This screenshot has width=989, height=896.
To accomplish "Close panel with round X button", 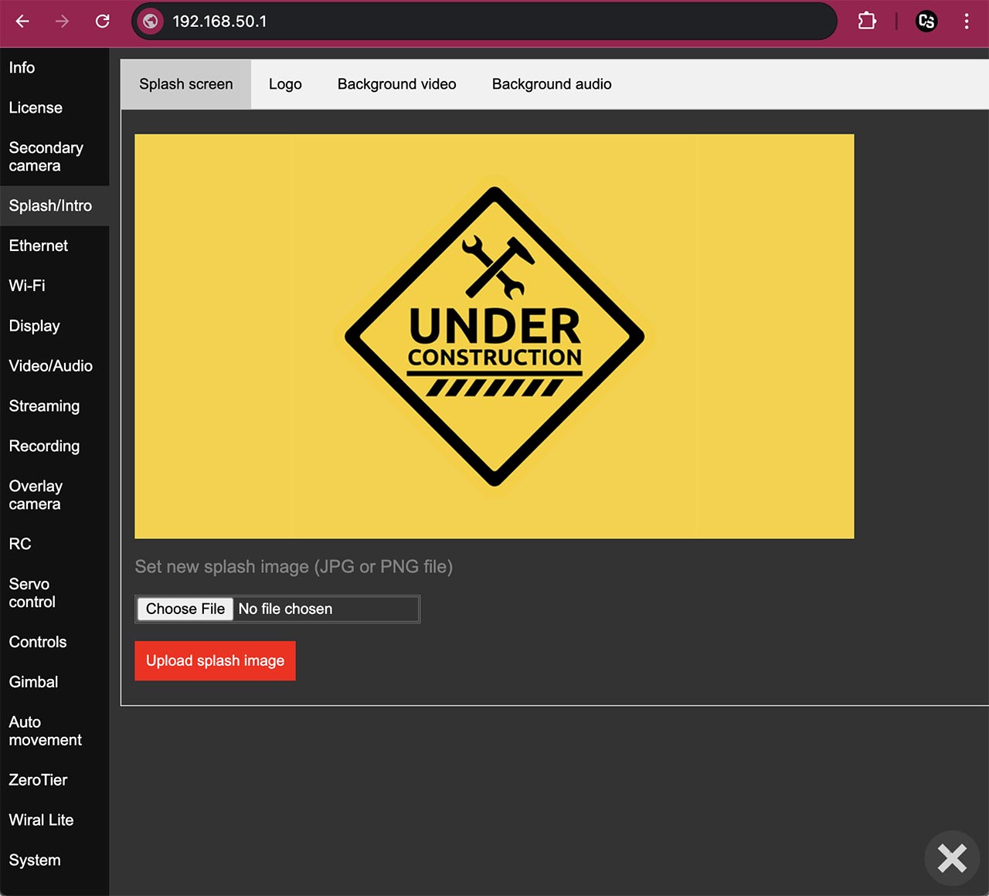I will click(x=951, y=857).
